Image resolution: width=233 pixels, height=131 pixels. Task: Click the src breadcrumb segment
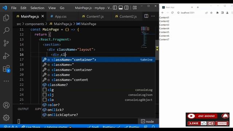pos(19,24)
